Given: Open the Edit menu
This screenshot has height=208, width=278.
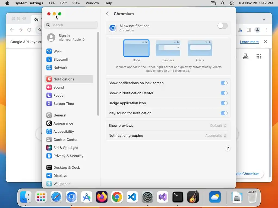Looking at the screenshot, I should (63, 3).
